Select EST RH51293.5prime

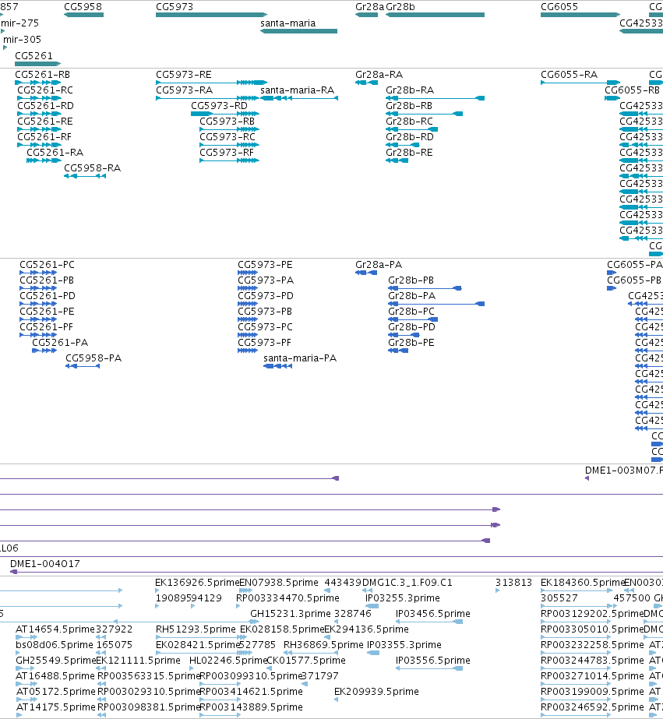[196, 629]
